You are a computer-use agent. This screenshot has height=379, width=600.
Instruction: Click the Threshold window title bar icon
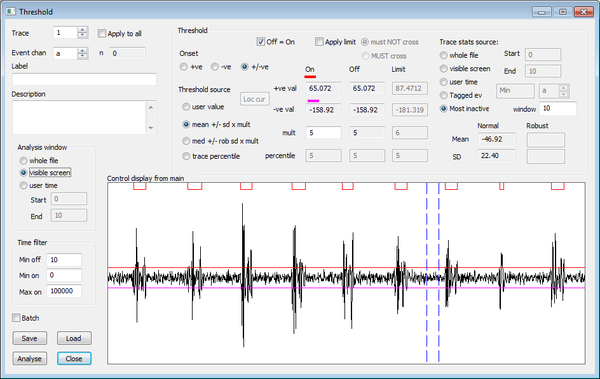(x=10, y=11)
